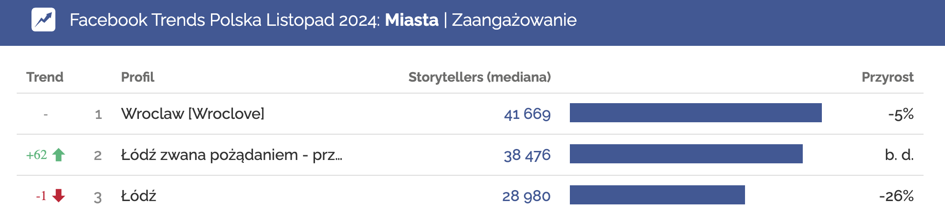The width and height of the screenshot is (945, 213).
Task: Click the trend chart logo icon
Action: point(43,20)
